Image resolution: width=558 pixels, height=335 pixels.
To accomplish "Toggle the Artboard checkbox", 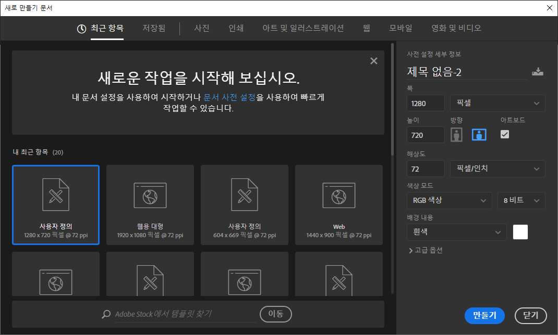I will [x=504, y=134].
